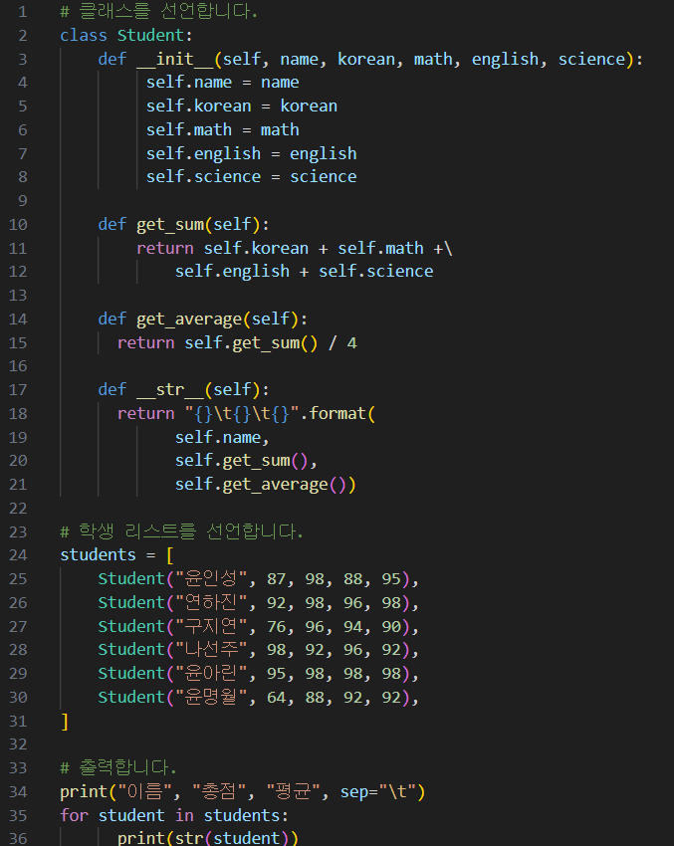Click 'self.science = science' on line 8

click(252, 177)
